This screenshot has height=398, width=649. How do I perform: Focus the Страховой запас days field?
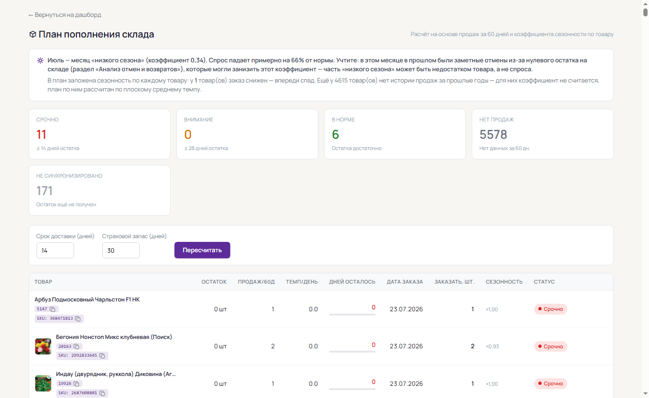(121, 250)
